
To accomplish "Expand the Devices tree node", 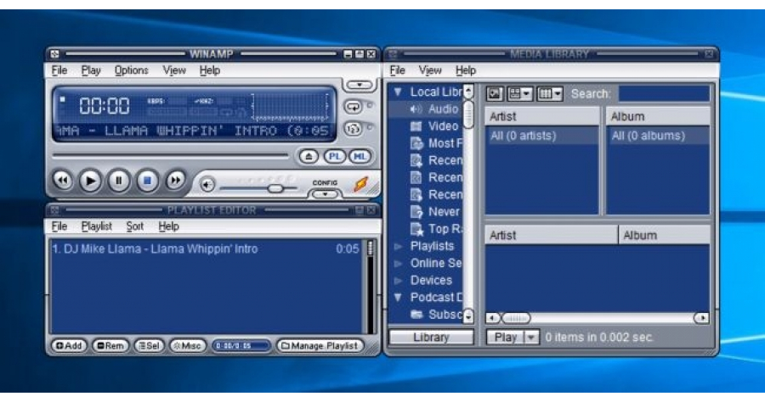I will click(398, 281).
